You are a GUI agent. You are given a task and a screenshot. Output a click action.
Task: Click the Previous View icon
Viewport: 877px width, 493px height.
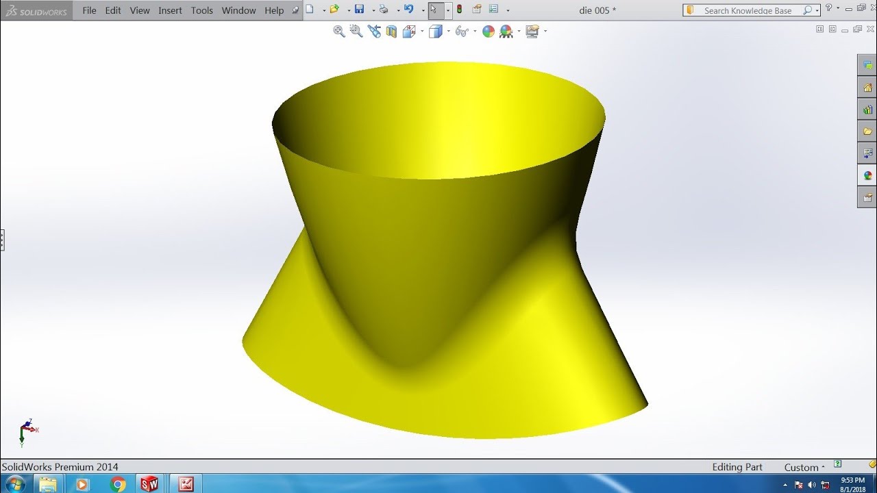tap(374, 31)
